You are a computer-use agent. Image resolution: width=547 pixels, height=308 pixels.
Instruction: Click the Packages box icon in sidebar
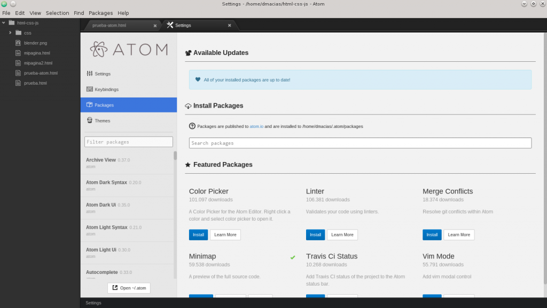coord(90,105)
